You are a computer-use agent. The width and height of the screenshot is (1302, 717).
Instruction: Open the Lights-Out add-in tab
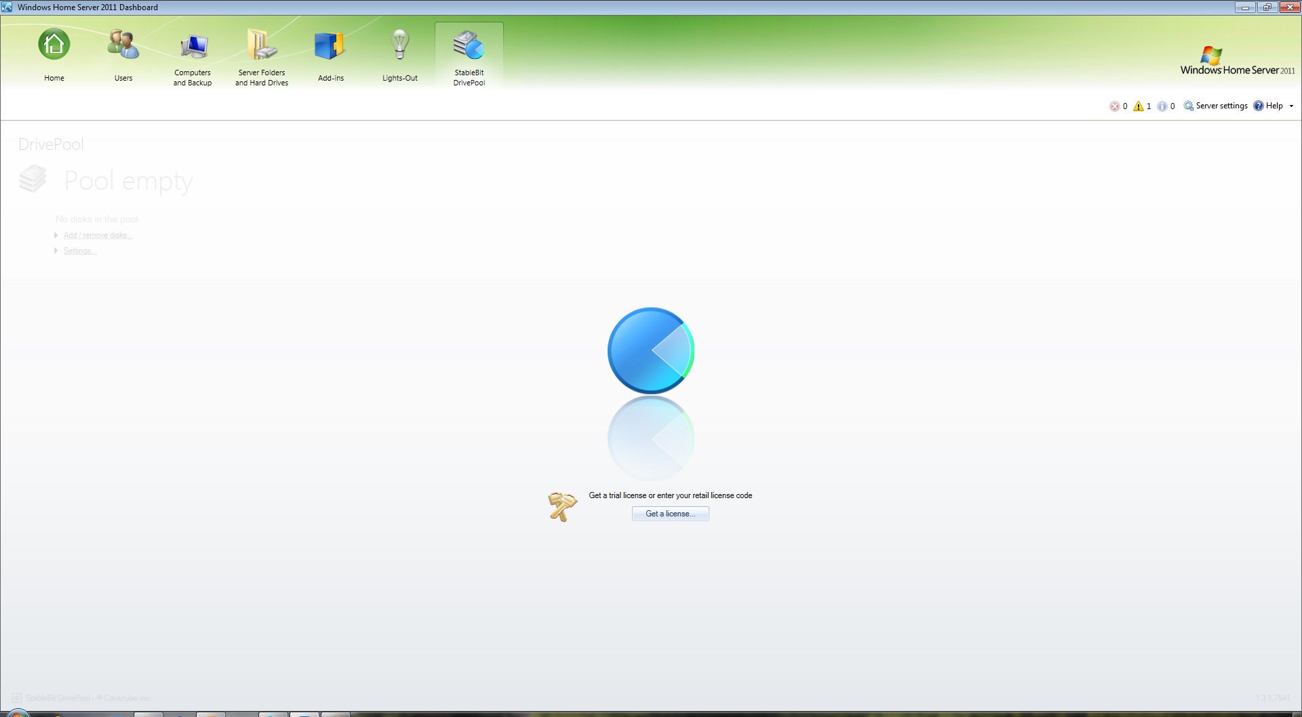pos(400,56)
